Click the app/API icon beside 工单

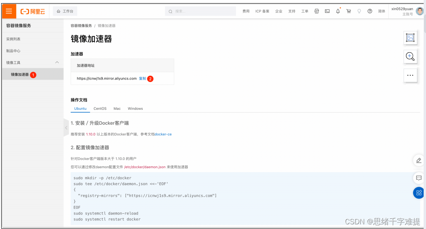[x=317, y=11]
